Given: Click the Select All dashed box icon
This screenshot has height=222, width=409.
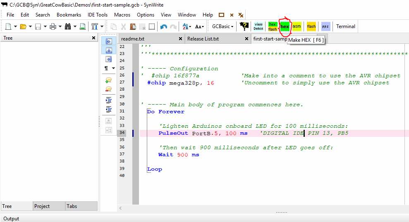Looking at the screenshot, I should pyautogui.click(x=152, y=26).
